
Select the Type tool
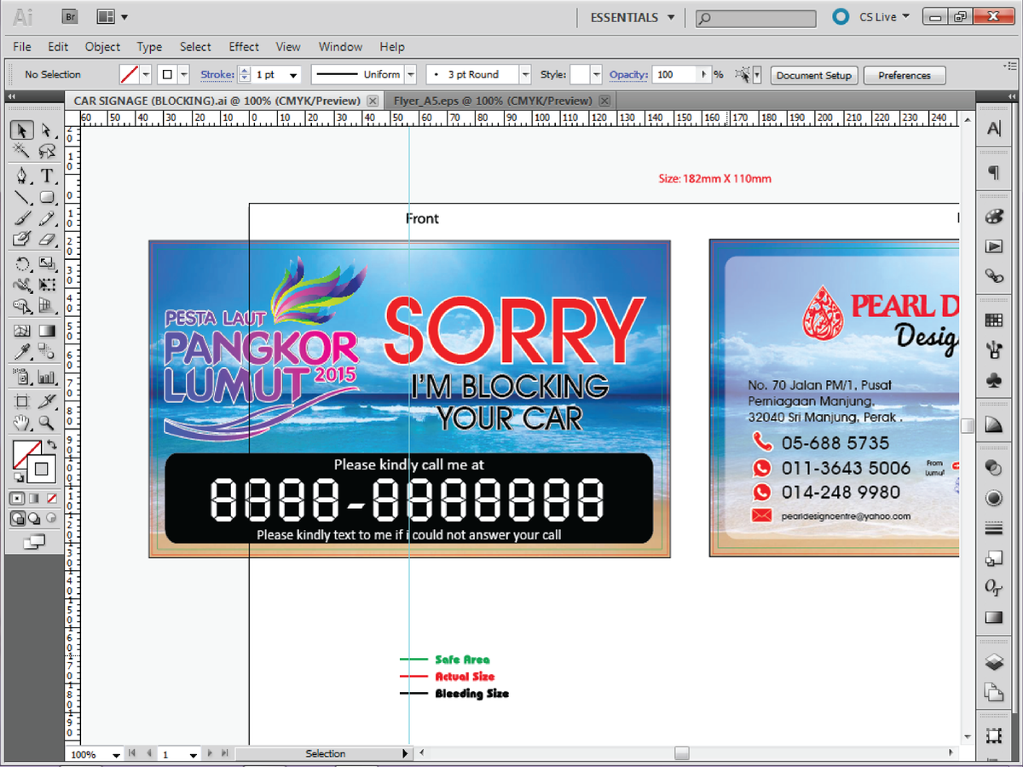(x=47, y=176)
